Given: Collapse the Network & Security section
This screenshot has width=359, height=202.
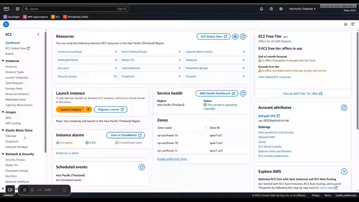Looking at the screenshot, I should coord(3,154).
